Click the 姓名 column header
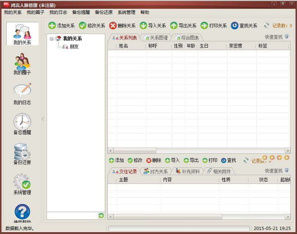Image resolution: width=297 pixels, height=234 pixels. (124, 46)
